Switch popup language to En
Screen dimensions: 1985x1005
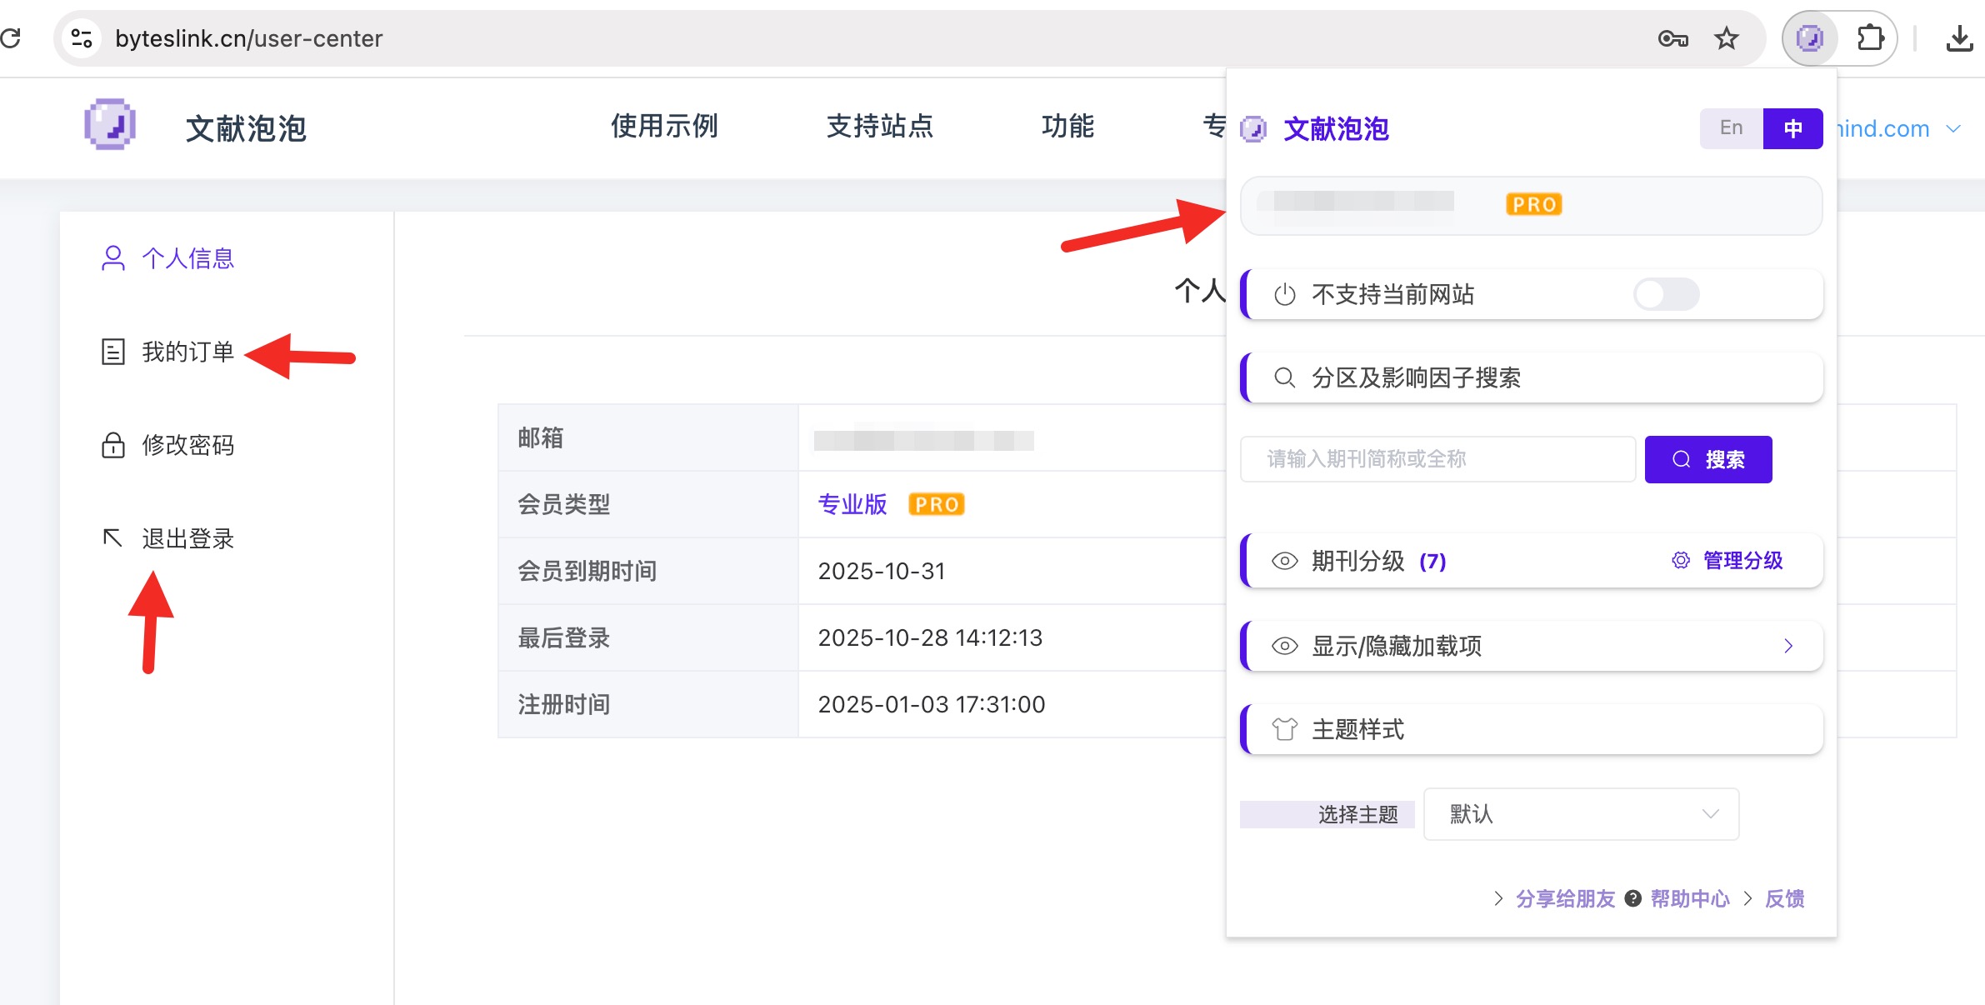point(1731,128)
